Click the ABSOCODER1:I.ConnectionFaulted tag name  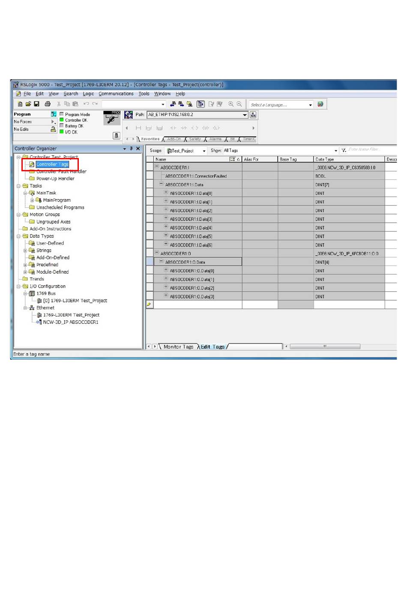[196, 176]
